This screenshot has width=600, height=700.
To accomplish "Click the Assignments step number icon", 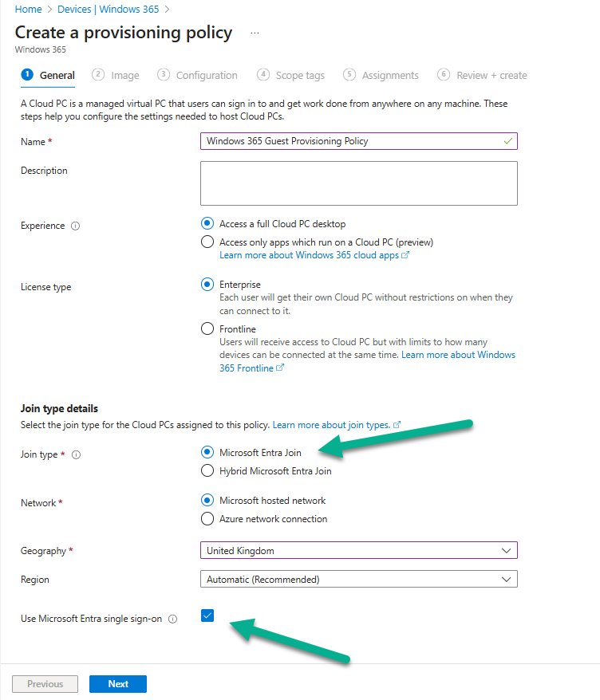I will click(x=349, y=75).
